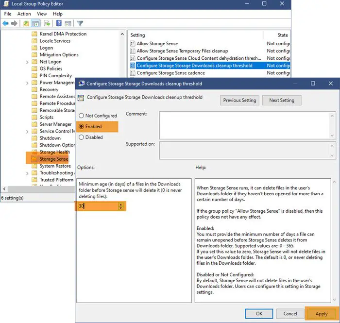Click OK in the policy dialog

click(259, 314)
